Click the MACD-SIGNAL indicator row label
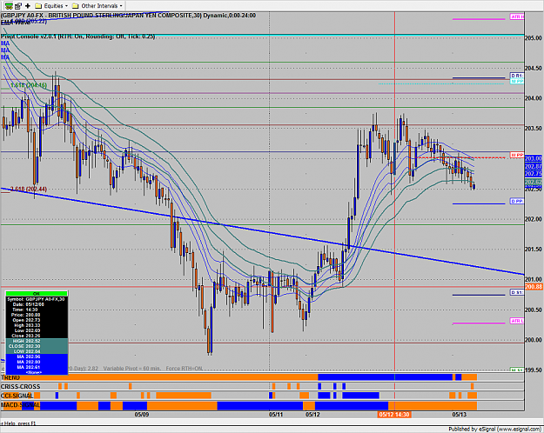This screenshot has width=544, height=433. coord(20,405)
